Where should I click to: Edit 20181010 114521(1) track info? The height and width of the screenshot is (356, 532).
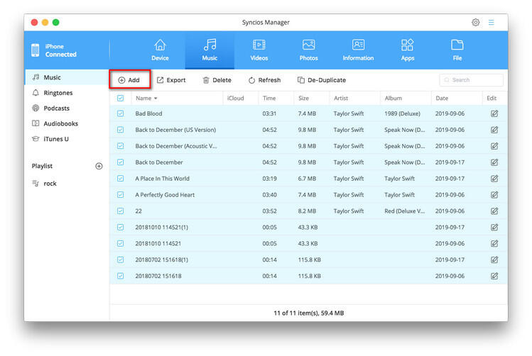[x=494, y=227]
